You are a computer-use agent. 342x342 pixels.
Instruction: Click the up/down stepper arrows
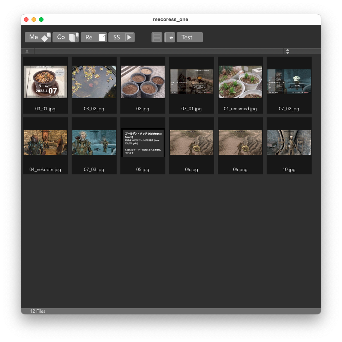pos(287,51)
